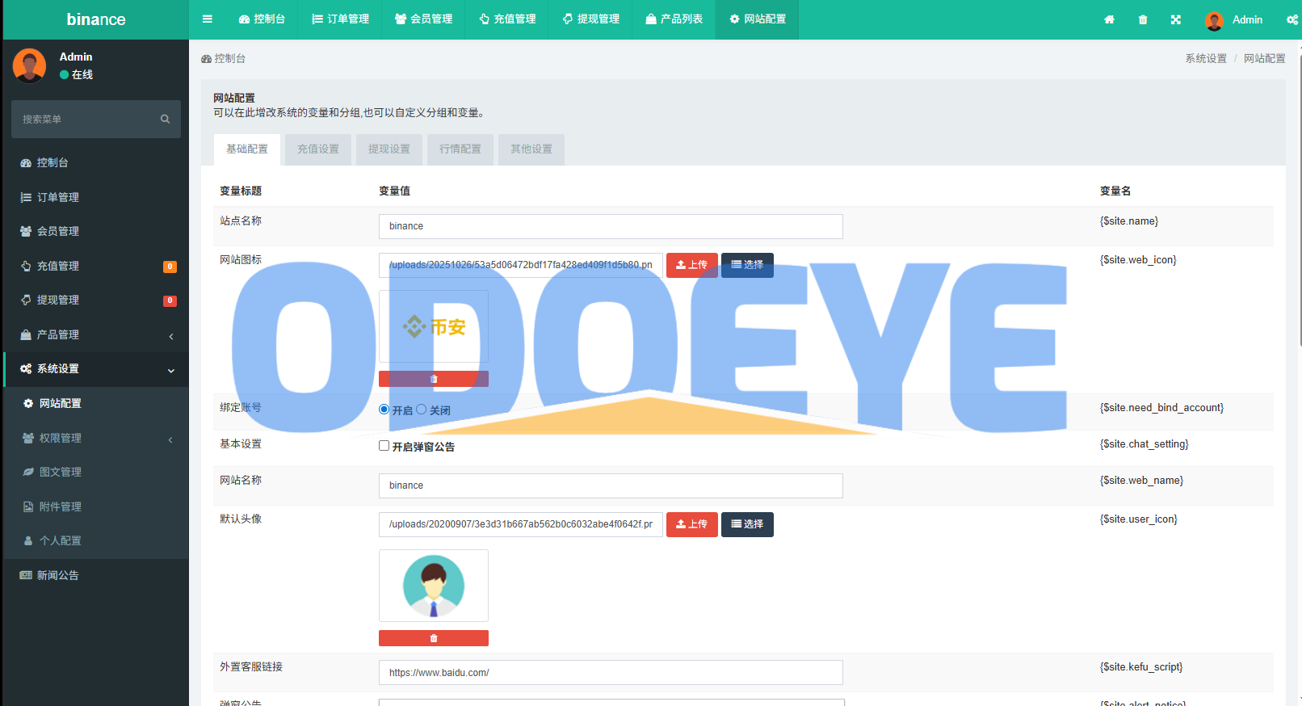Click the {$site.kefu_script} variable text
The width and height of the screenshot is (1302, 706).
click(1141, 666)
